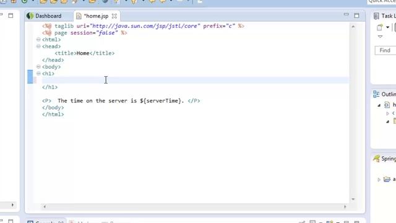Click the Spring Explorer title label
This screenshot has height=223, width=396.
pos(389,159)
